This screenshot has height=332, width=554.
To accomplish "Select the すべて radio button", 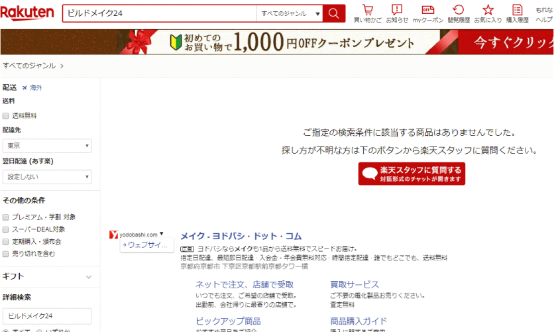I will 6,331.
